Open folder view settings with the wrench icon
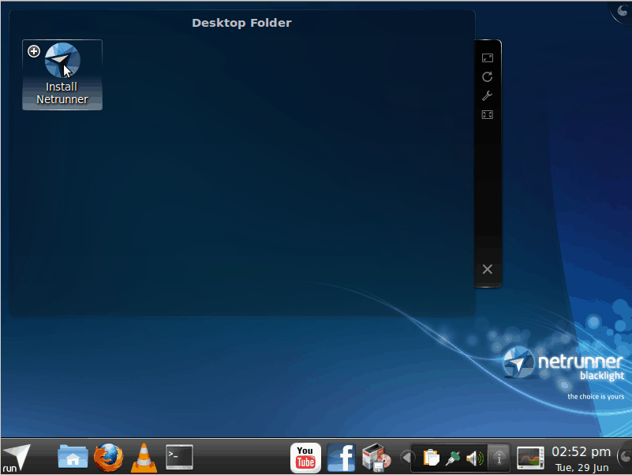Viewport: 632px width, 475px height. pos(488,96)
